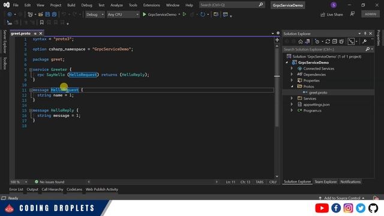Screen dimensions: 384x216
Task: Expand the Properties node
Action: pos(292,80)
